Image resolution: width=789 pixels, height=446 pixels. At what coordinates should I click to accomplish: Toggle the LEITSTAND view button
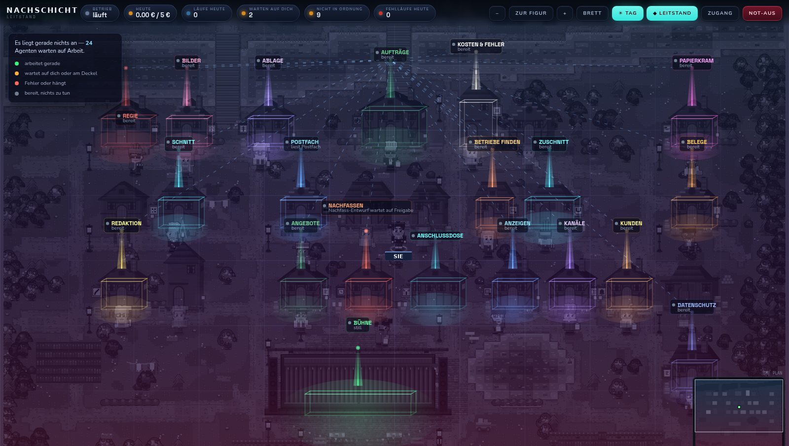click(x=672, y=13)
